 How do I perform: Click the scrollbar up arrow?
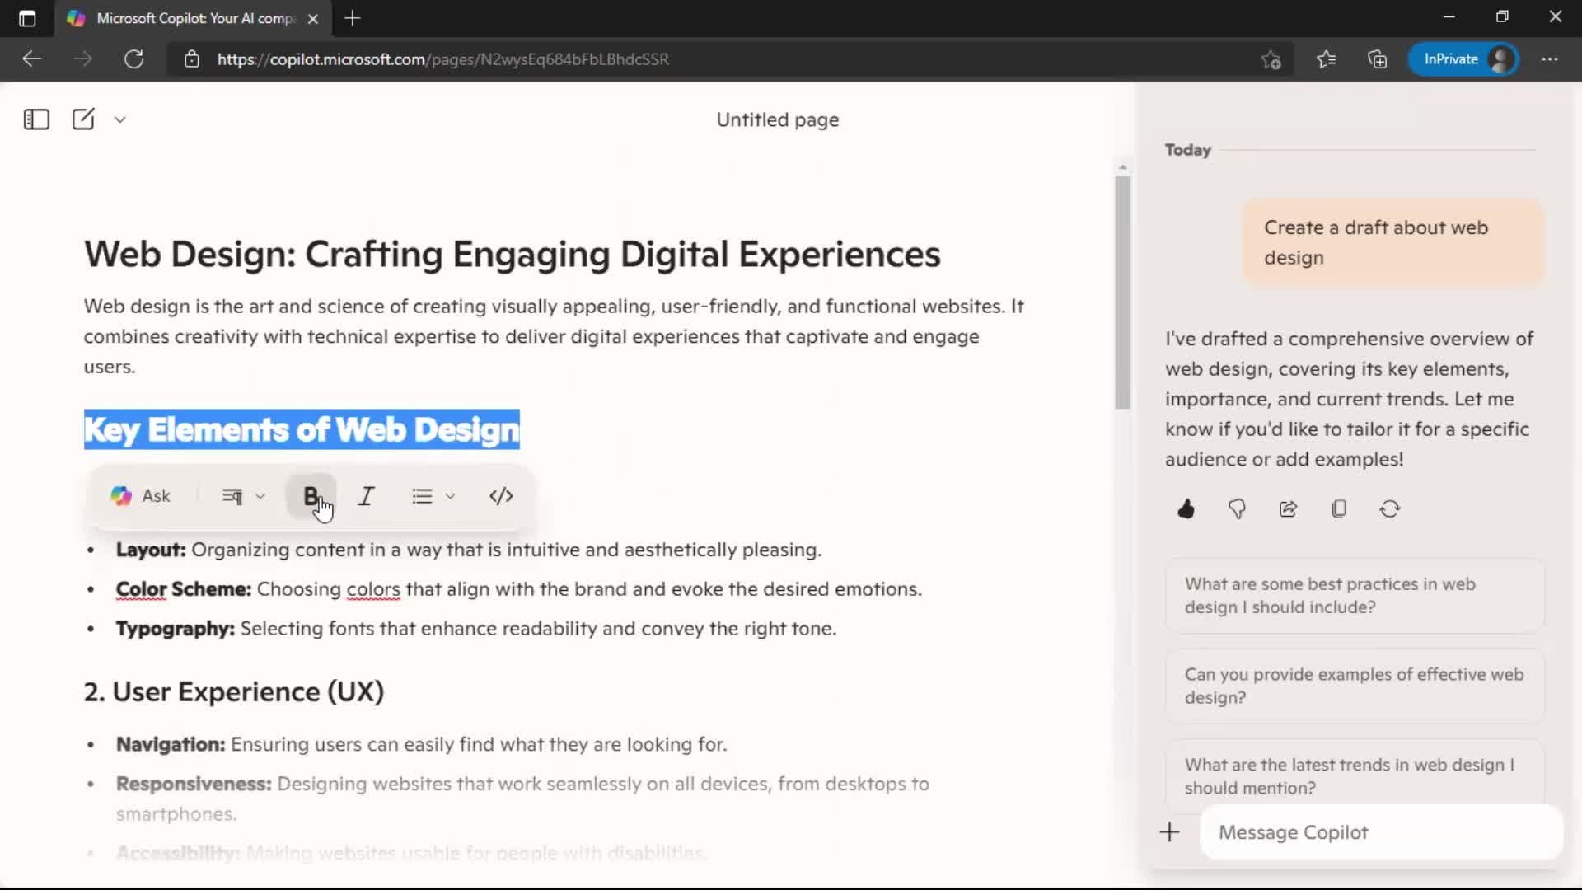point(1122,167)
